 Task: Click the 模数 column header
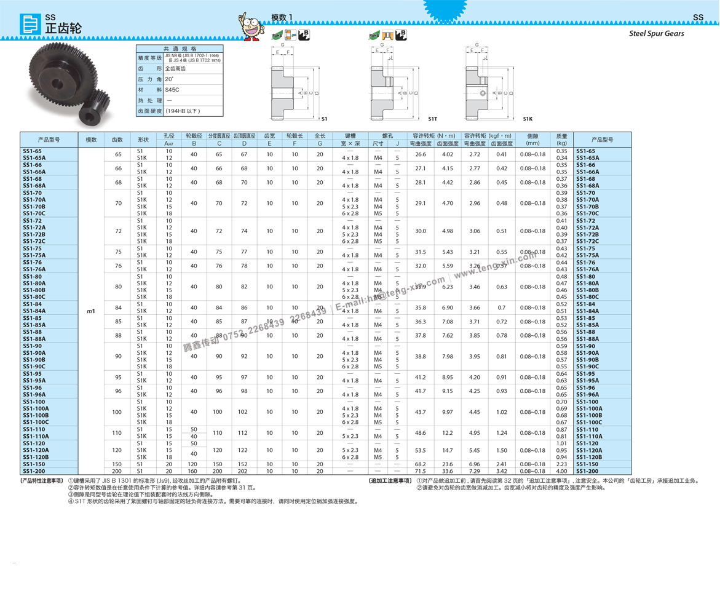pos(91,140)
